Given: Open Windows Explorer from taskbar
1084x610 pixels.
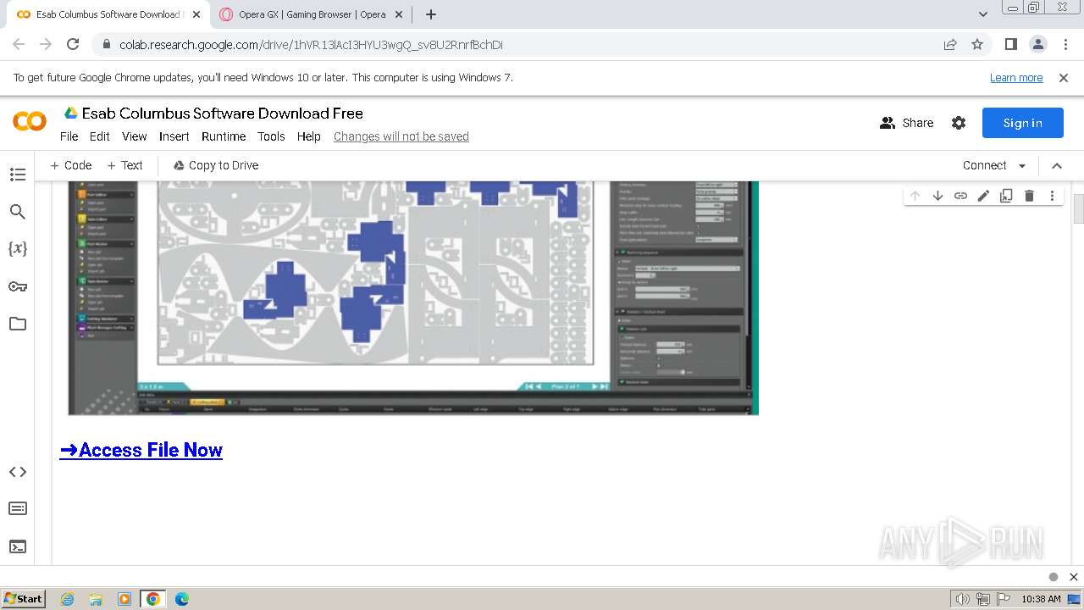Looking at the screenshot, I should [x=96, y=599].
